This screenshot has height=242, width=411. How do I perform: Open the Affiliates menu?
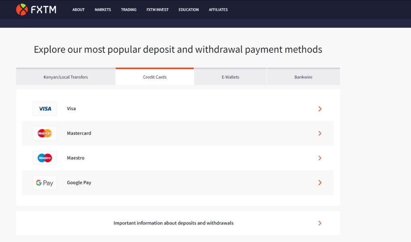[218, 10]
